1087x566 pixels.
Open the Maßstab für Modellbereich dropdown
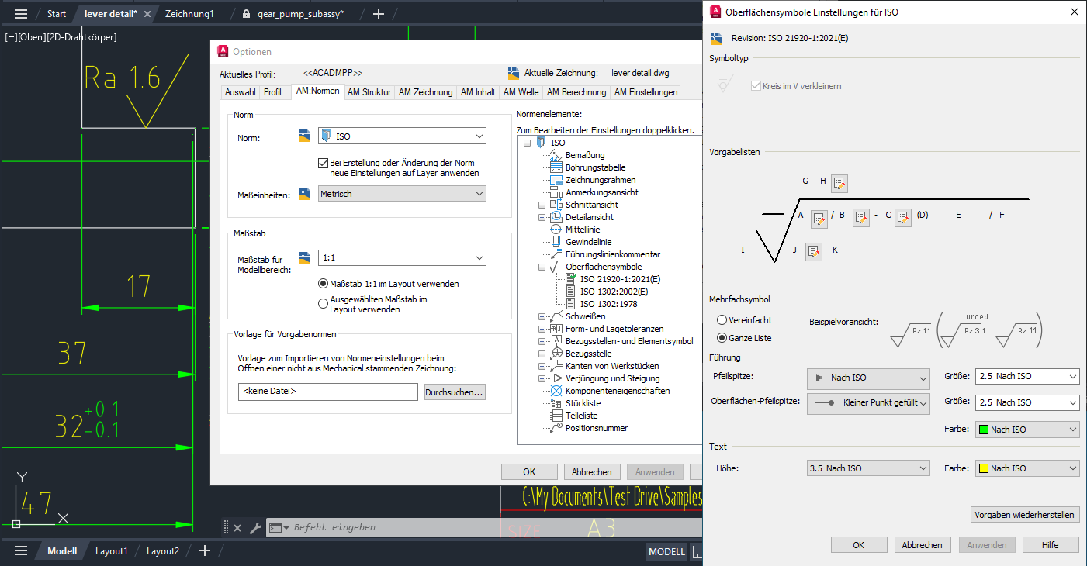coord(402,257)
